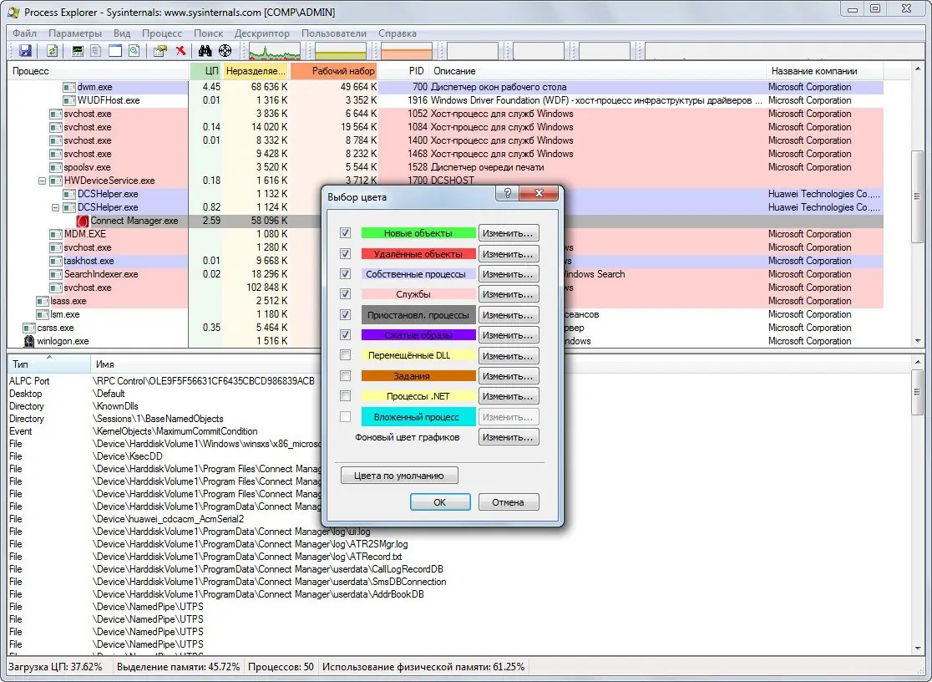Image resolution: width=932 pixels, height=682 pixels.
Task: Enable the Перемещённые DLL checkbox
Action: [346, 355]
